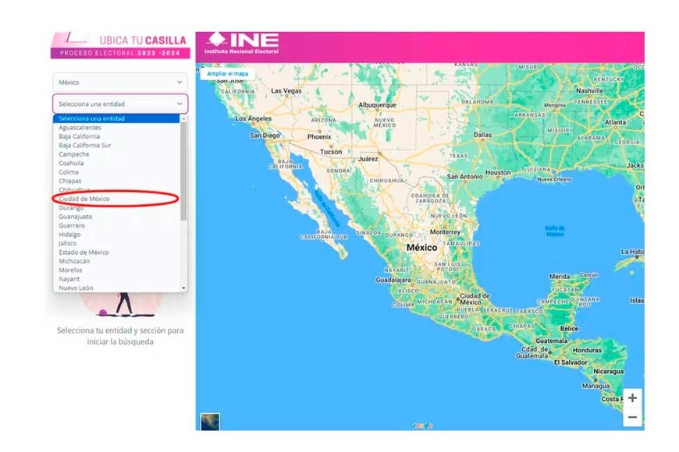679x452 pixels.
Task: Select highlighted Selecciona una entidad option
Action: coord(91,118)
